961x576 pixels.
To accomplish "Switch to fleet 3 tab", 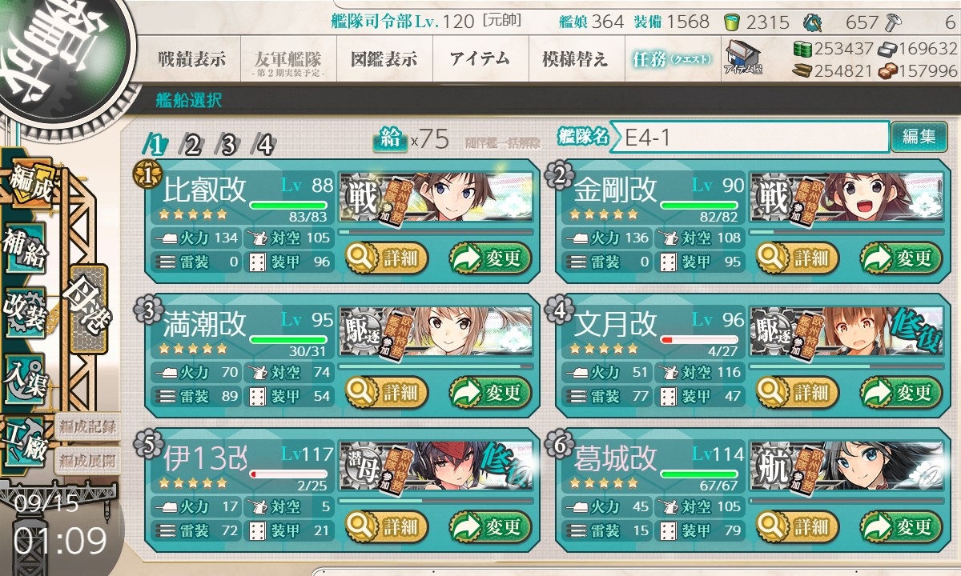I will tap(228, 145).
